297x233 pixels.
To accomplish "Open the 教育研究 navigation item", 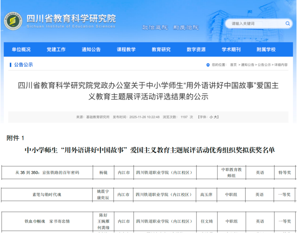I will coord(161,50).
